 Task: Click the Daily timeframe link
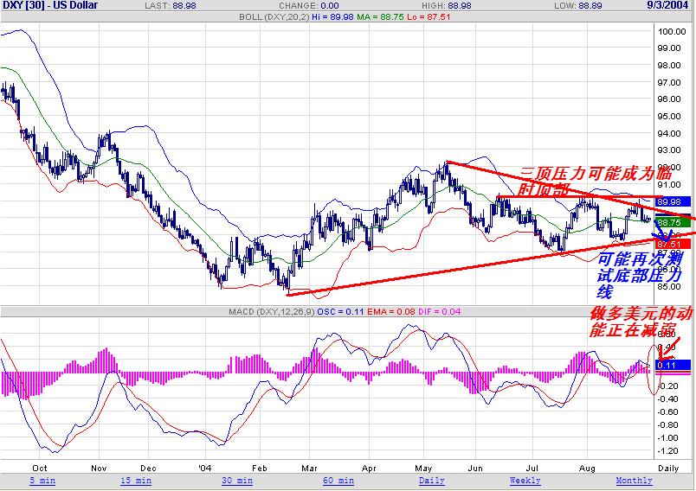pyautogui.click(x=431, y=481)
